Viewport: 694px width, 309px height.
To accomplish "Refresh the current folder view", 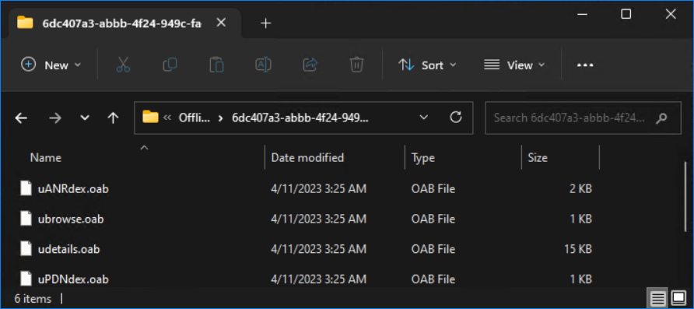I will 456,118.
